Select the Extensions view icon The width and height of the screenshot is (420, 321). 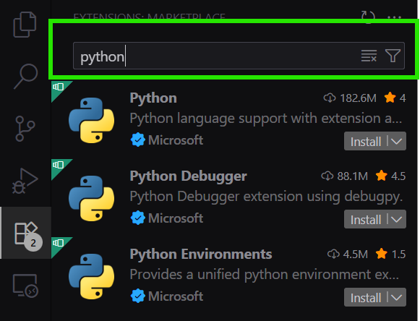(26, 233)
